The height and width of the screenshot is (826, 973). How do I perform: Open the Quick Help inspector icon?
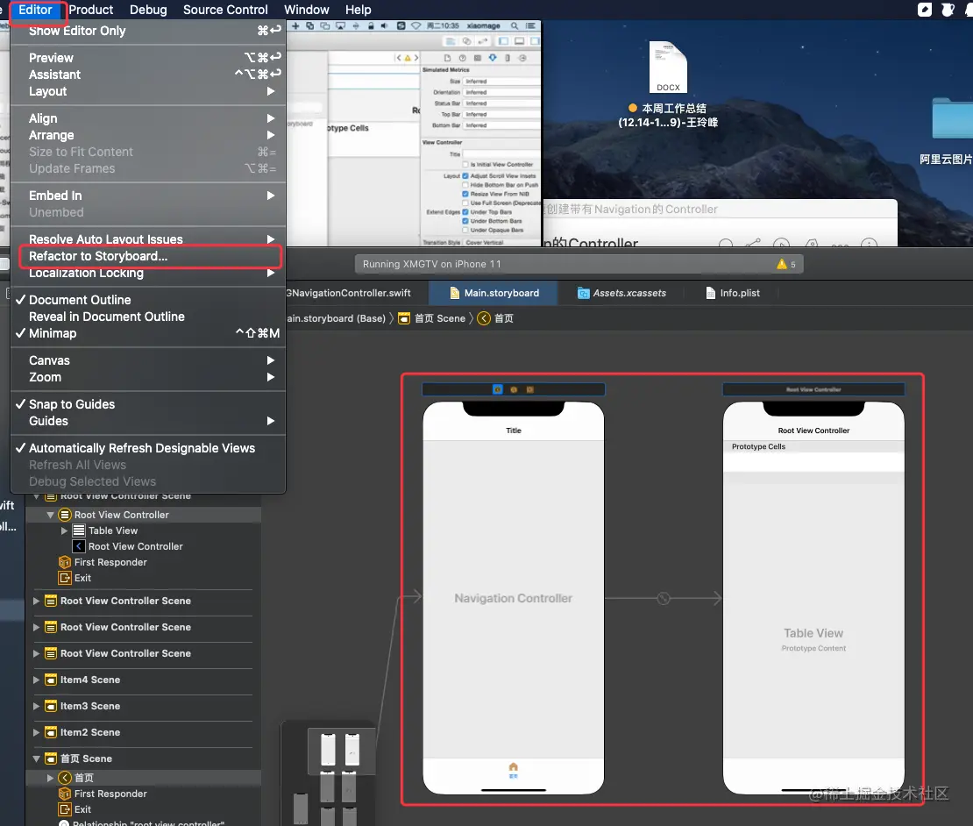coord(462,59)
